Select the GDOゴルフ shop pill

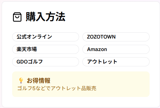[x=45, y=62]
